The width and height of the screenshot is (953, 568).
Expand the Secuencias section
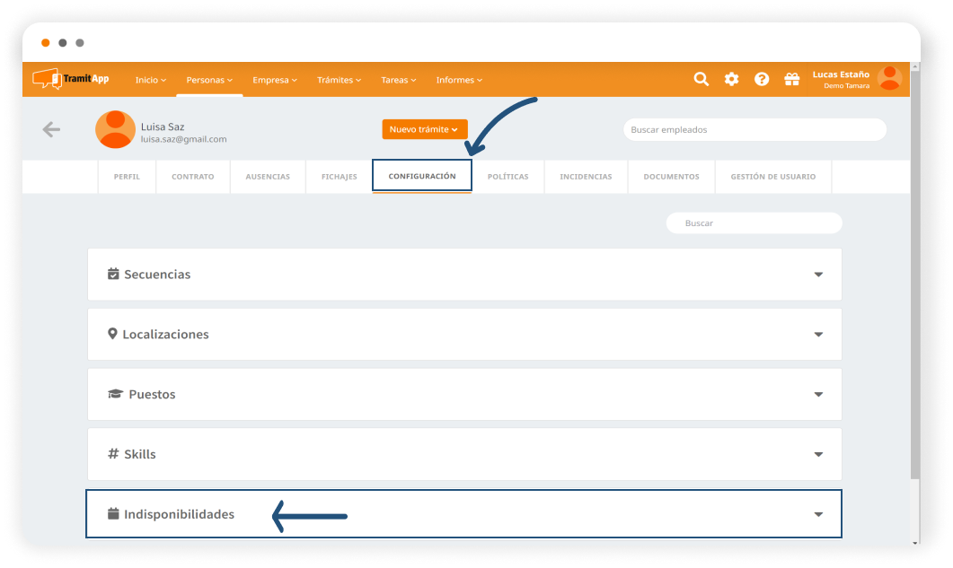point(464,275)
